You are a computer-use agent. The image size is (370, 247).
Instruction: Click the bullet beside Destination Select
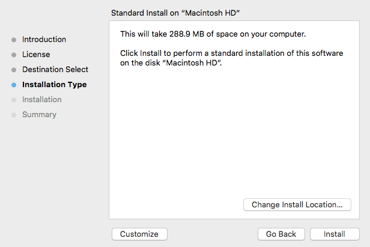pos(14,70)
